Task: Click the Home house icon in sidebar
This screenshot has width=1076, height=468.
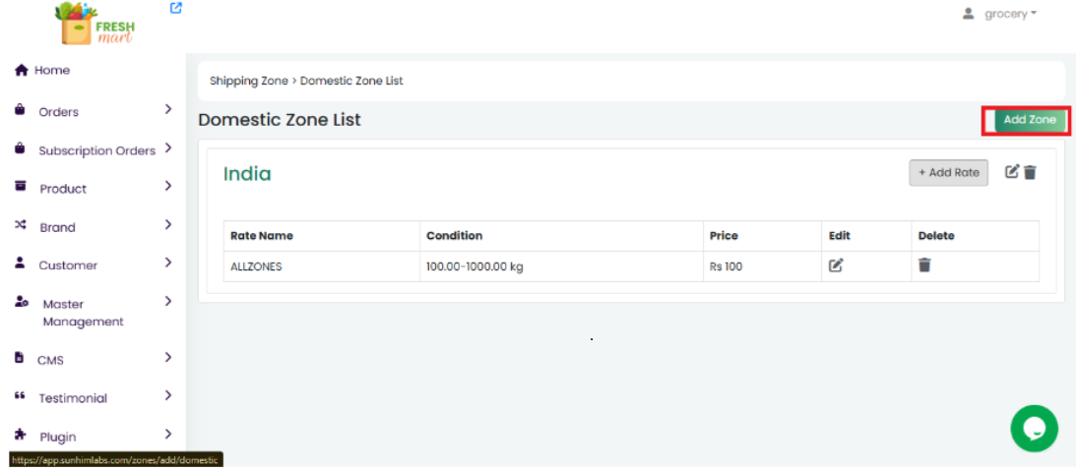Action: click(x=21, y=71)
